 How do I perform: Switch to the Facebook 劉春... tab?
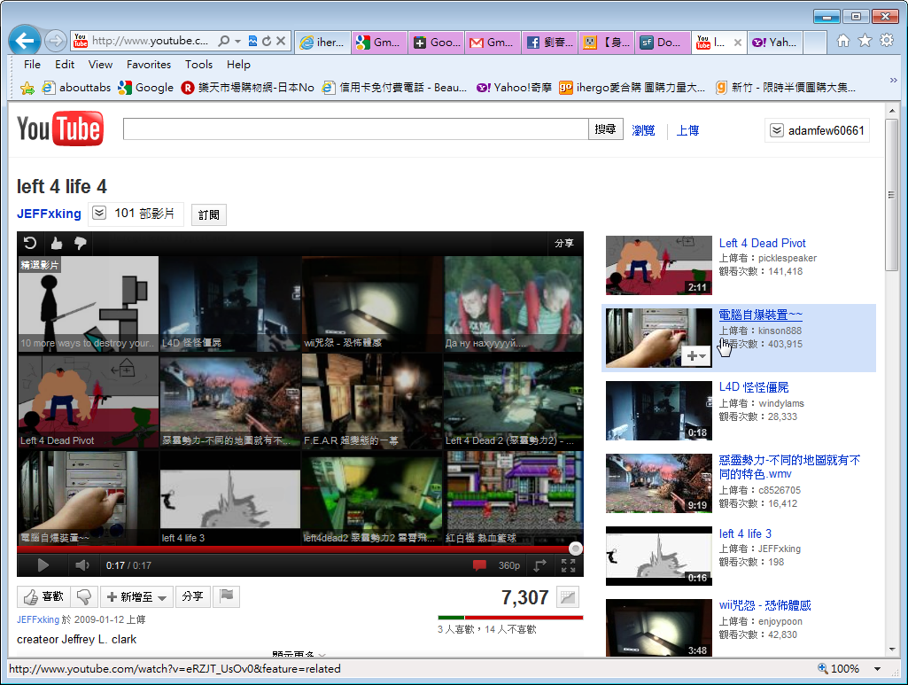(x=550, y=43)
